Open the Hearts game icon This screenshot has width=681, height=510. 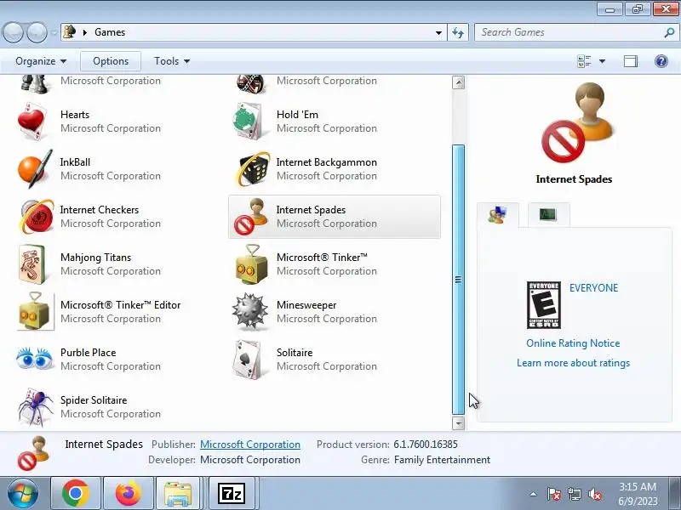pyautogui.click(x=33, y=122)
